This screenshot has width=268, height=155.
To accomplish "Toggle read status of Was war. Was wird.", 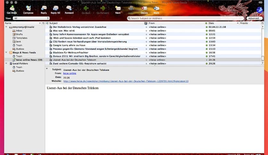I will [206, 31].
